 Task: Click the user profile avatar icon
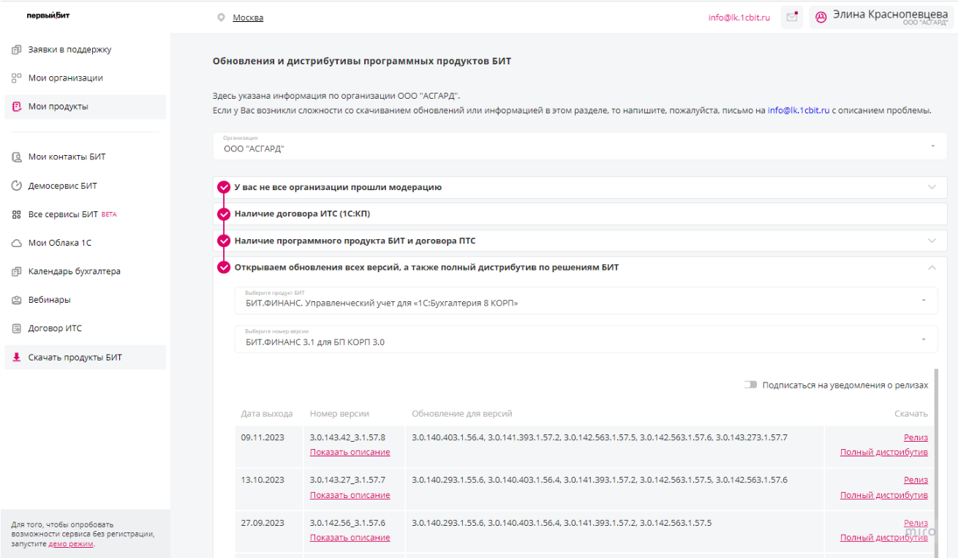pyautogui.click(x=821, y=18)
